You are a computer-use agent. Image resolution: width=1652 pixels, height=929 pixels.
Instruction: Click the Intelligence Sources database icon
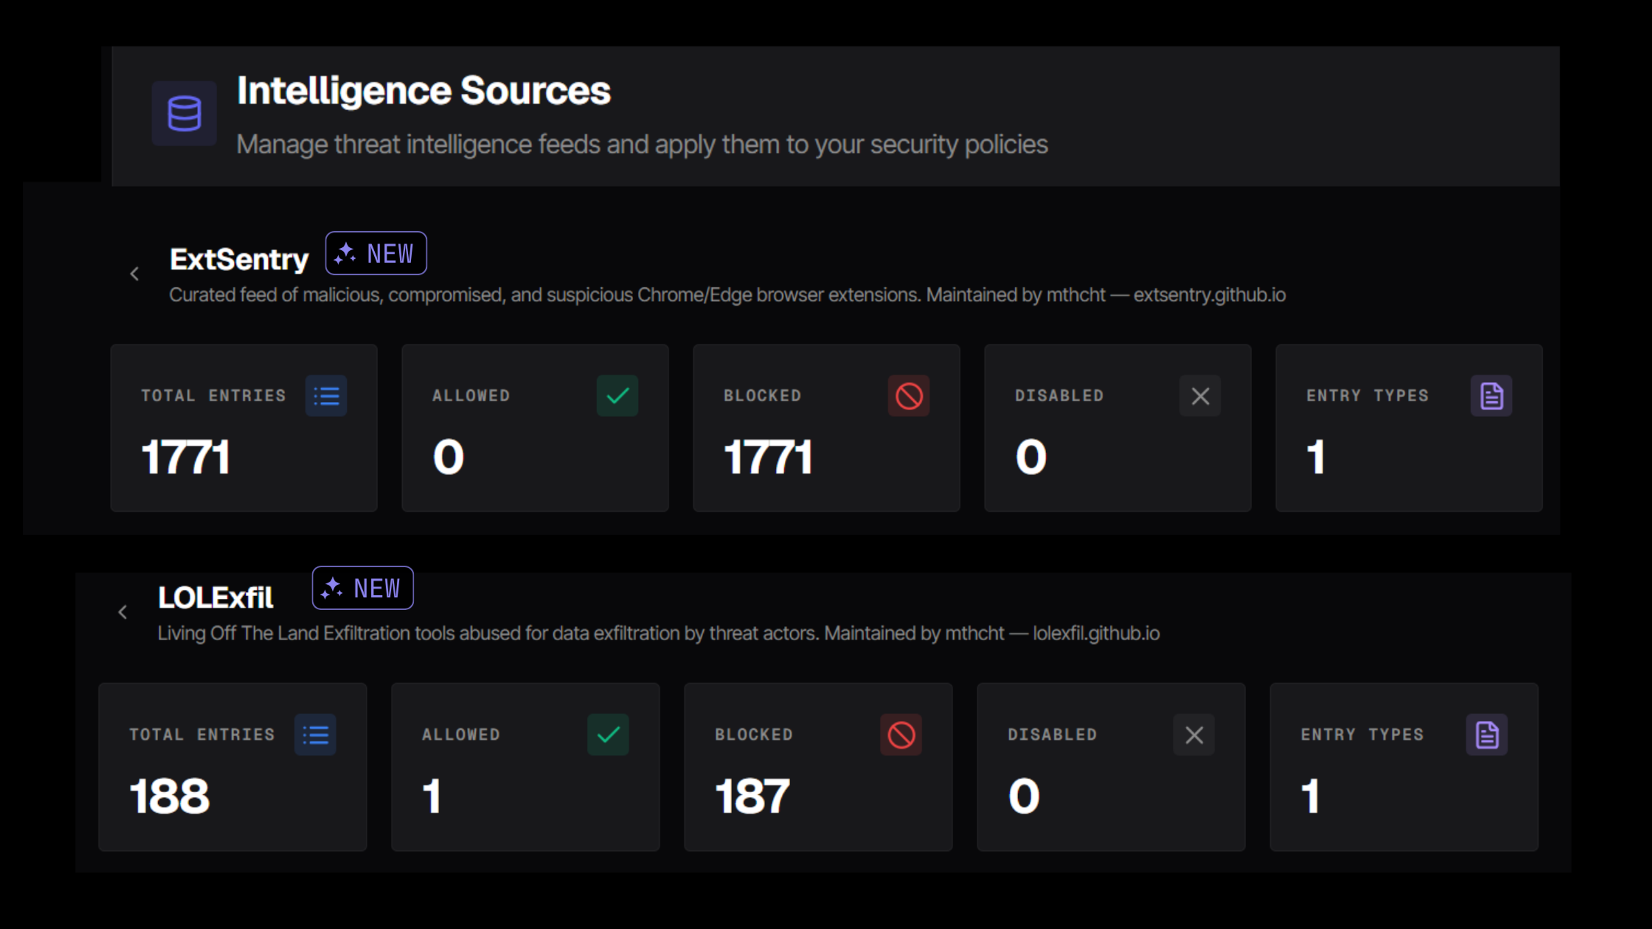[184, 114]
